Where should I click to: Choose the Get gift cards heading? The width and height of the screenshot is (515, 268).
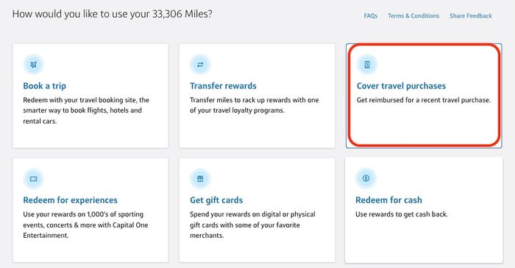[x=216, y=200]
